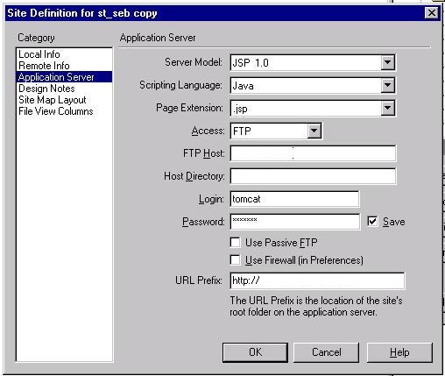Open the Help button
Screen dimensions: 445x376
399,352
